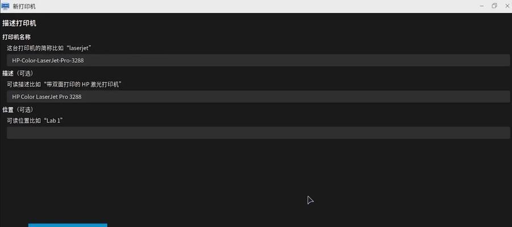Focus the description field containing HP Color LaserJet Pro 3288

point(258,96)
